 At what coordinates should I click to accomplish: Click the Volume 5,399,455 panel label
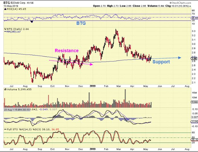(x=19, y=89)
